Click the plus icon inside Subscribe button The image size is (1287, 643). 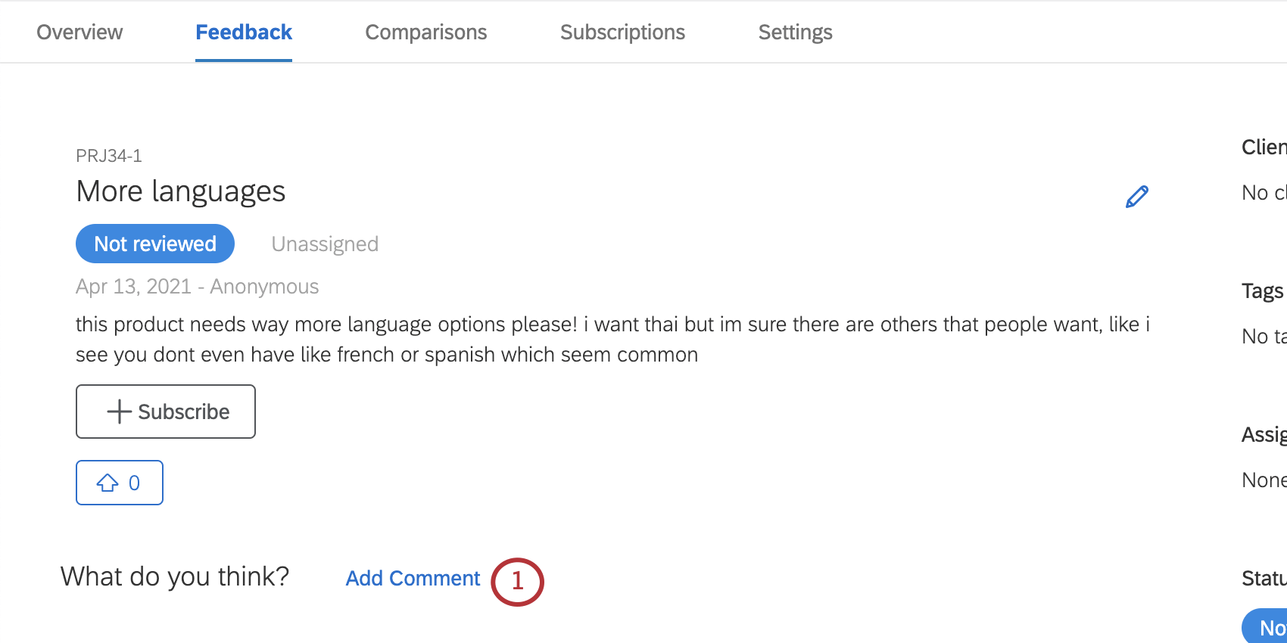pos(118,411)
